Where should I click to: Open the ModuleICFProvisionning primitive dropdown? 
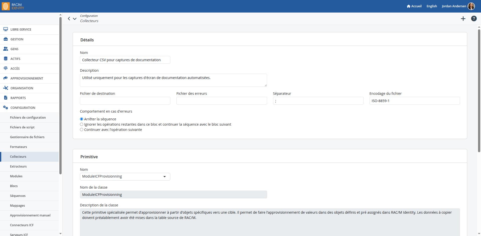[125, 177]
